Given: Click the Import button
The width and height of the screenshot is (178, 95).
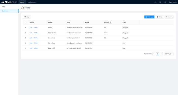Looking at the screenshot, I should pyautogui.click(x=169, y=17).
